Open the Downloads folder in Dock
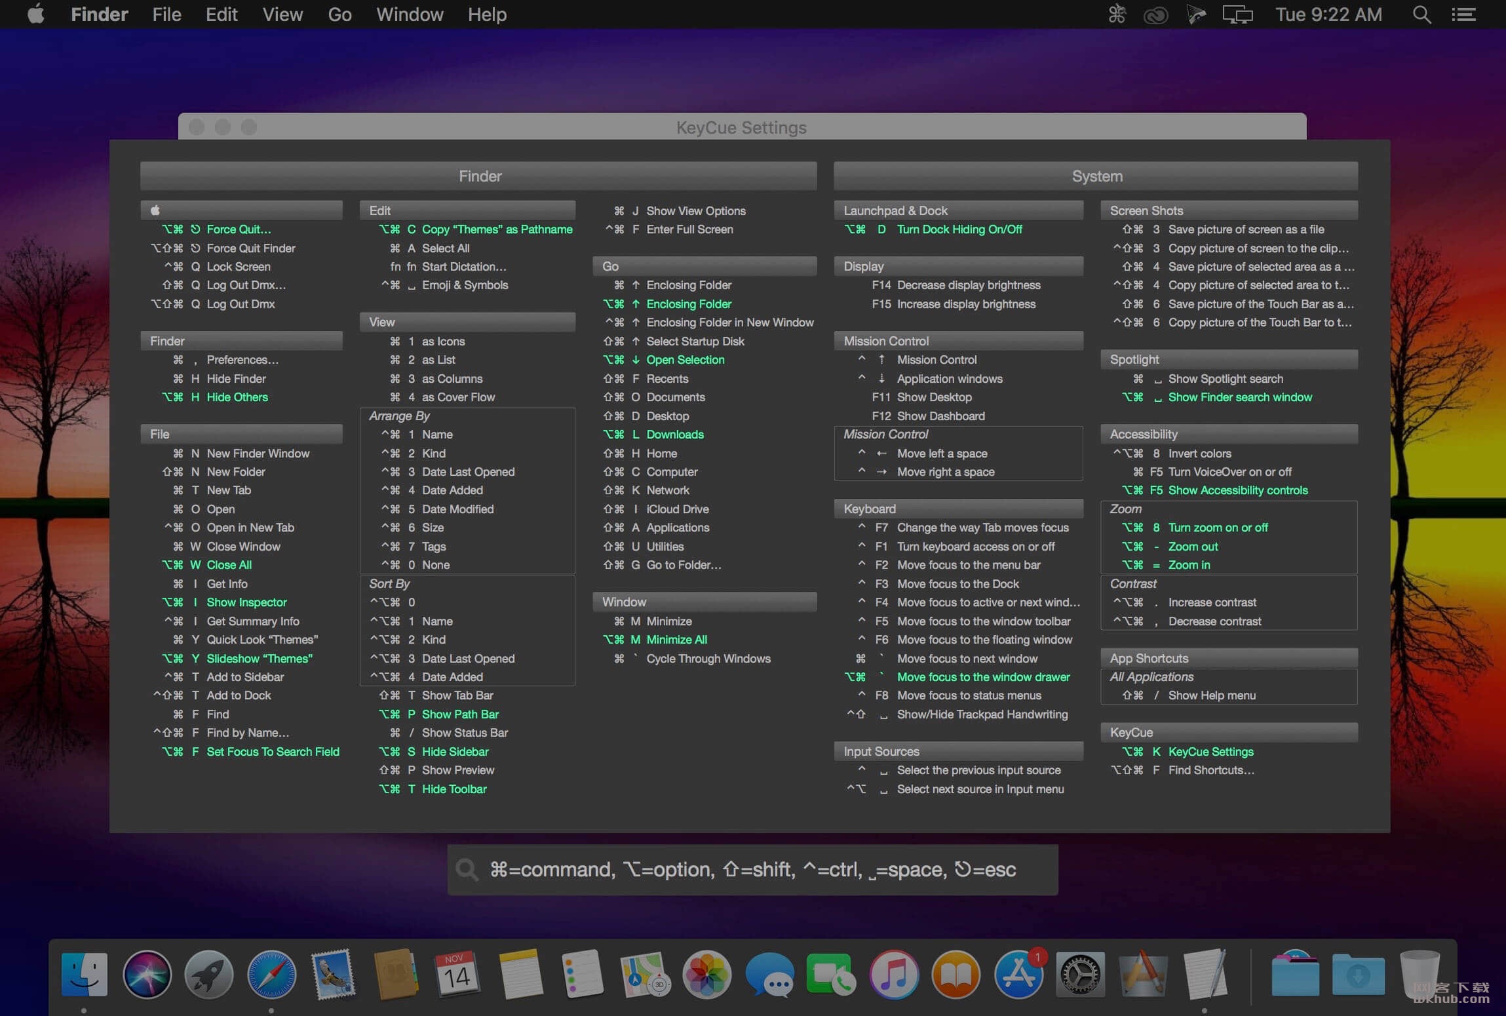The width and height of the screenshot is (1506, 1016). click(1358, 975)
